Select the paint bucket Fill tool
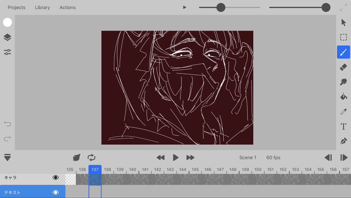351x198 pixels. [x=344, y=97]
